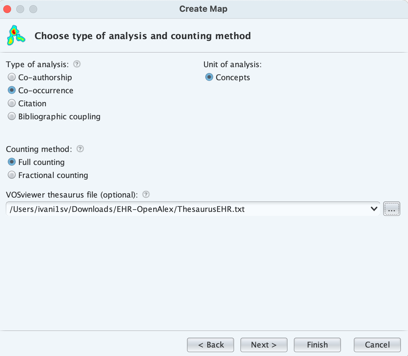Select the Co-occurrence radio button
This screenshot has width=408, height=356.
(x=12, y=90)
